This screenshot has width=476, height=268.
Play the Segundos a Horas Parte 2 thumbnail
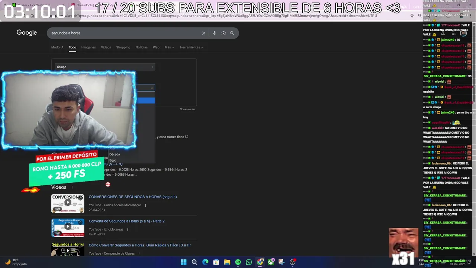pos(68,227)
